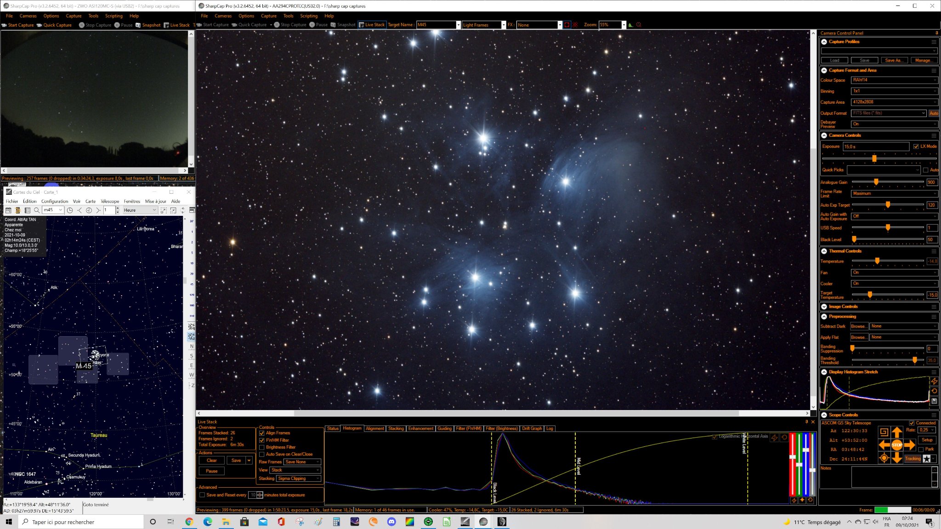This screenshot has height=529, width=941.
Task: Switch to Alt/Az coordinates in Cartes du Ciel
Action: (192, 337)
